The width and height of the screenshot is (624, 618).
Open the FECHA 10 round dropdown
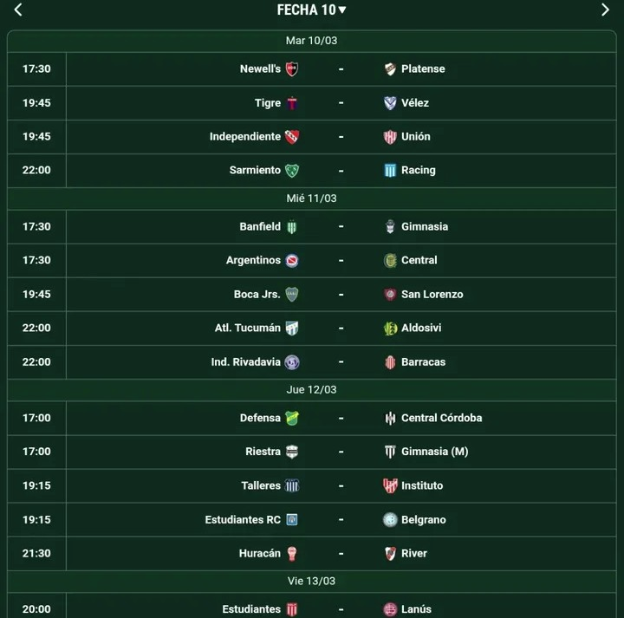(311, 10)
